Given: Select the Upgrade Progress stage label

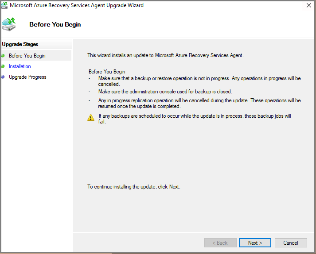Looking at the screenshot, I should [x=27, y=77].
